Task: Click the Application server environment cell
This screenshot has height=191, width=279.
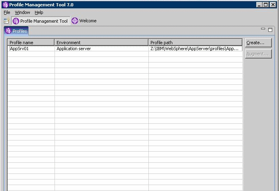Action: 101,49
